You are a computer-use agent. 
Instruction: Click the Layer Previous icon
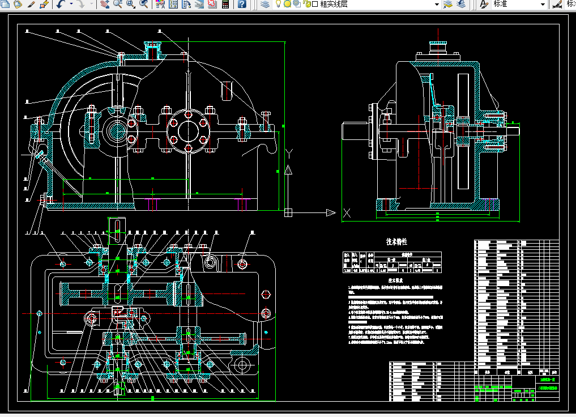[x=461, y=5]
